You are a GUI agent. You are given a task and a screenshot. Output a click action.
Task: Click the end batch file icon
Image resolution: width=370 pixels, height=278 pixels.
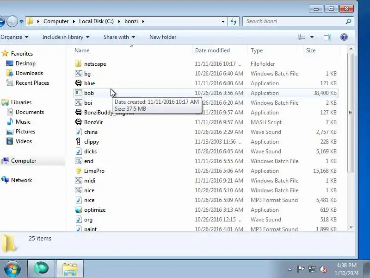[78, 161]
